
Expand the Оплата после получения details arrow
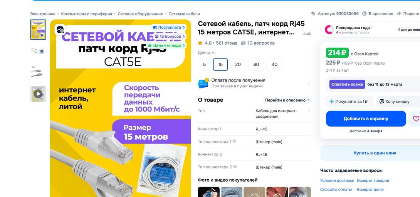pyautogui.click(x=309, y=83)
